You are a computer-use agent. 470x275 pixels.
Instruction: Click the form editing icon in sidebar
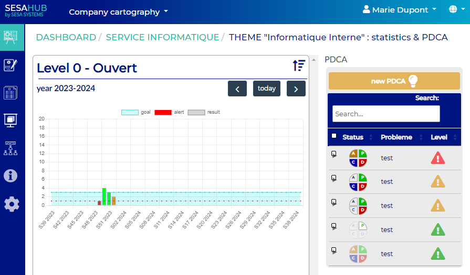pos(12,65)
